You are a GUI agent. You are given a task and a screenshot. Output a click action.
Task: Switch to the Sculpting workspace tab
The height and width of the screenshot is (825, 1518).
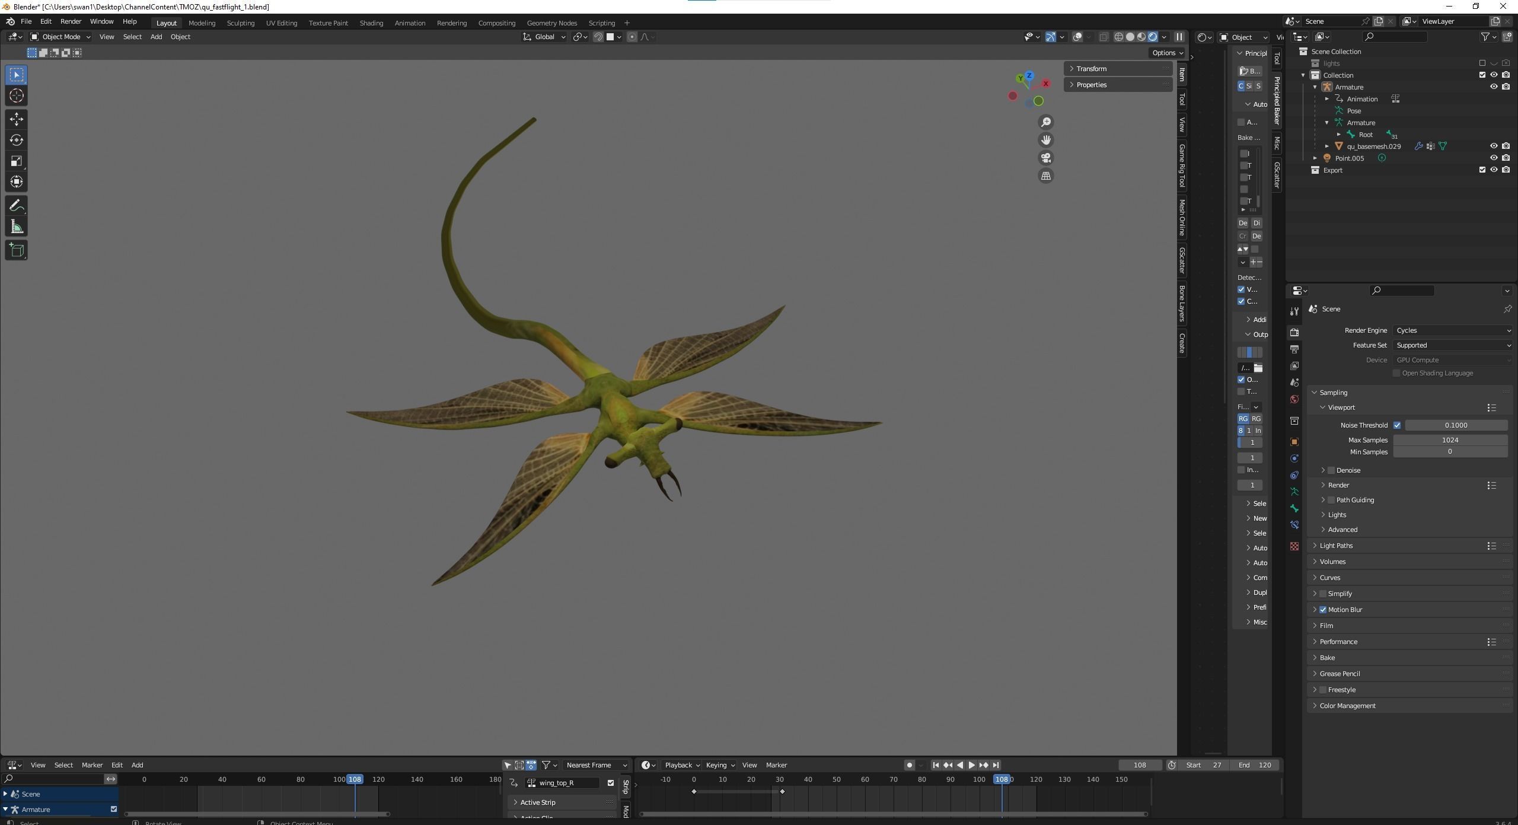coord(241,23)
